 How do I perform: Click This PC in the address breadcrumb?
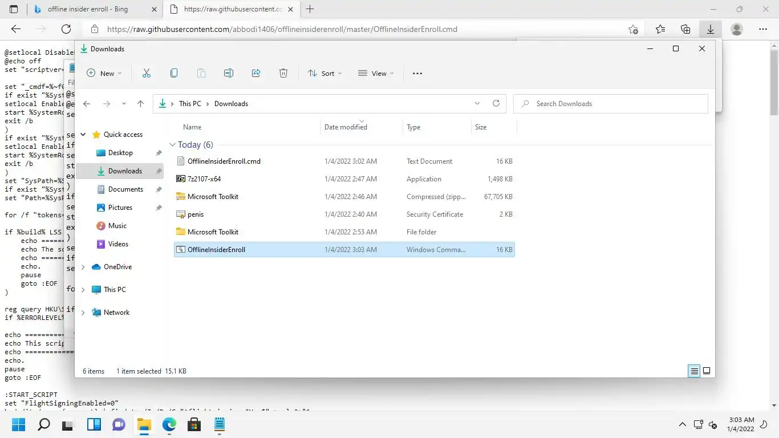[190, 104]
